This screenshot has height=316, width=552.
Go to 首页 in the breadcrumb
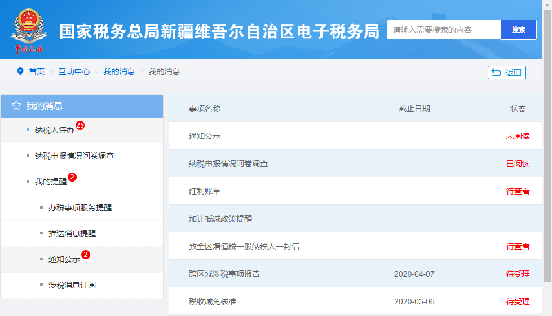click(x=37, y=71)
